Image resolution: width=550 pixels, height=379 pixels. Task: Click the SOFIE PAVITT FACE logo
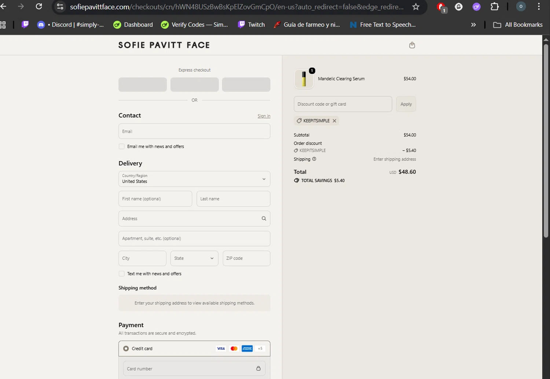pyautogui.click(x=164, y=45)
